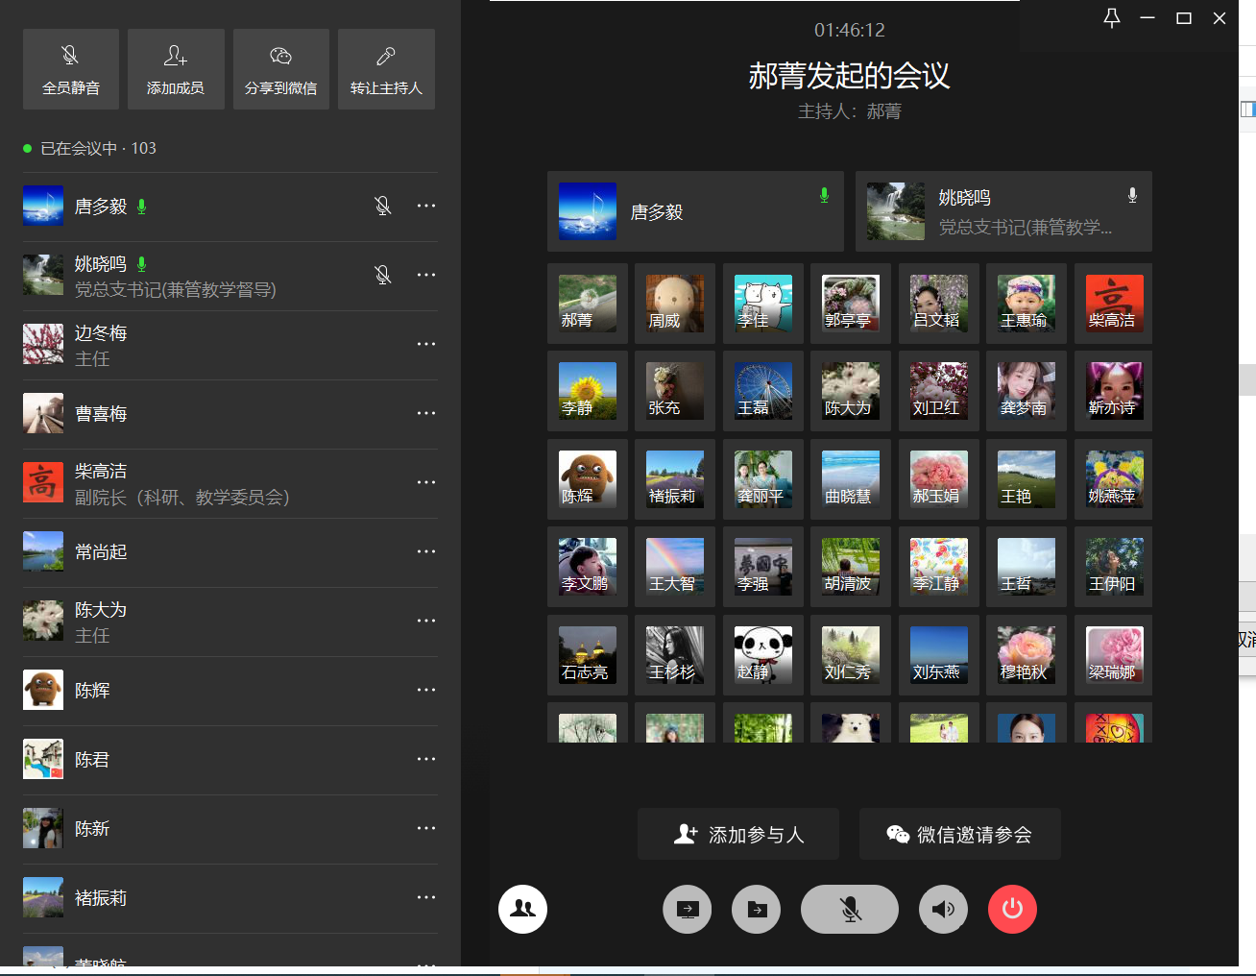Click the share file folder icon
Viewport: 1256px width, 976px height.
click(757, 909)
